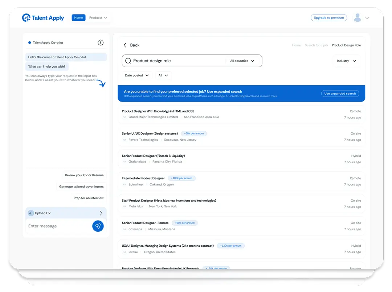
Task: Click the paperclip icon beside Upload CV
Action: click(x=30, y=213)
